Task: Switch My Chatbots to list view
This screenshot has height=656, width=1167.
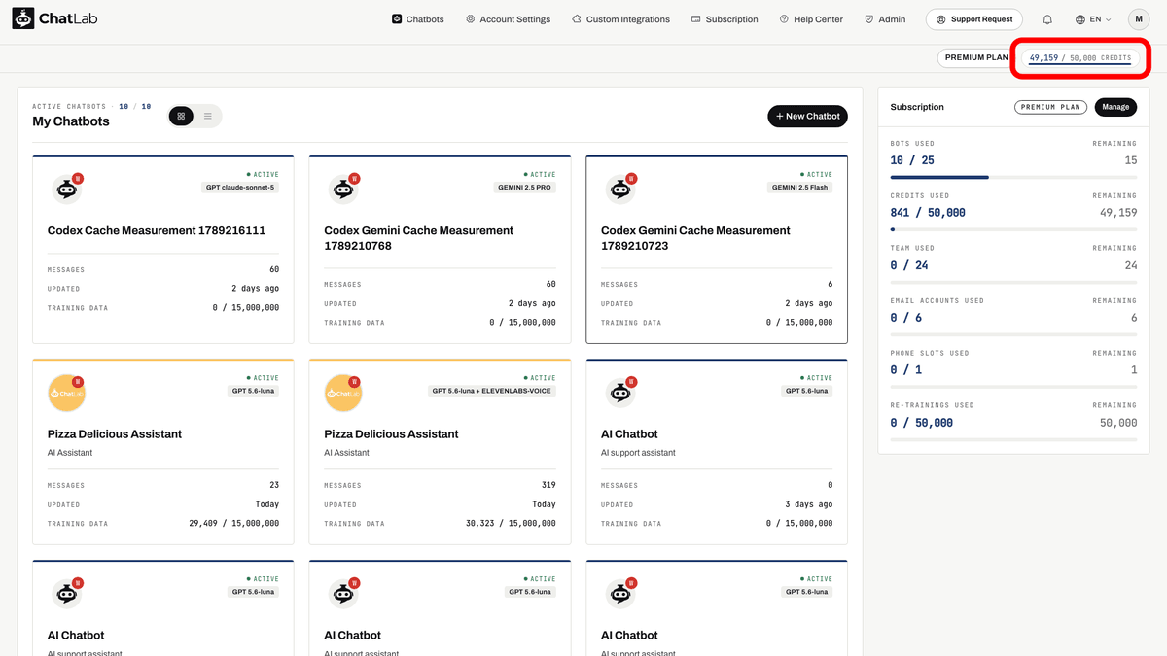Action: click(x=207, y=117)
